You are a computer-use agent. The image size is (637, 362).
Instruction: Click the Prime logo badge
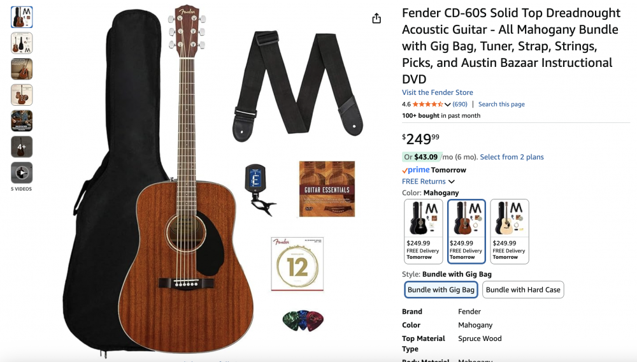[415, 170]
